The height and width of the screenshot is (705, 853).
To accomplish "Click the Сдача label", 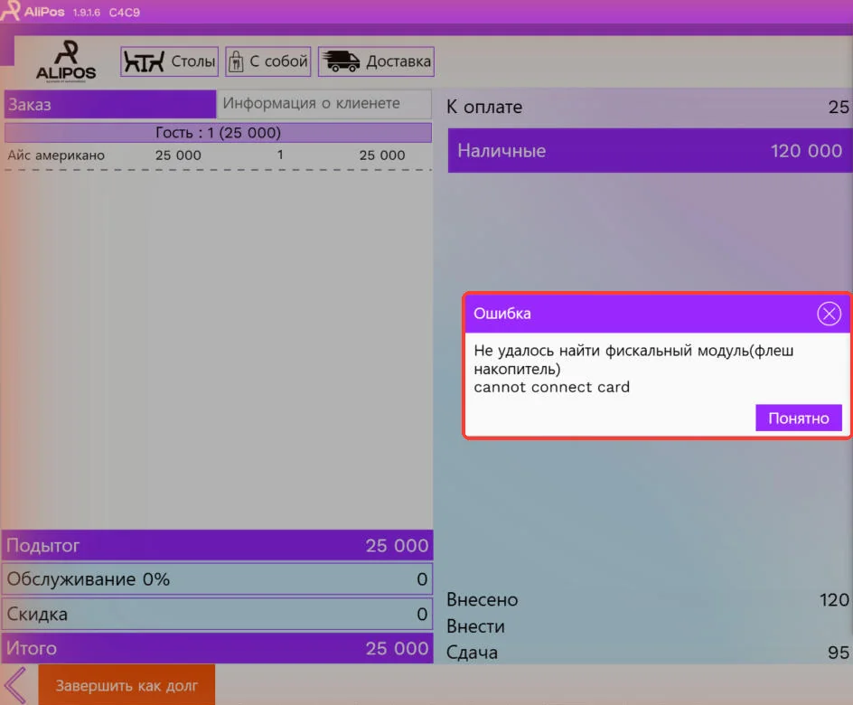I will point(472,653).
